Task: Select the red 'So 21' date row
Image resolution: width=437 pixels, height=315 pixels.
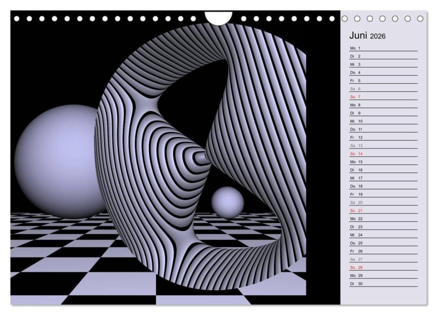Action: pyautogui.click(x=384, y=210)
